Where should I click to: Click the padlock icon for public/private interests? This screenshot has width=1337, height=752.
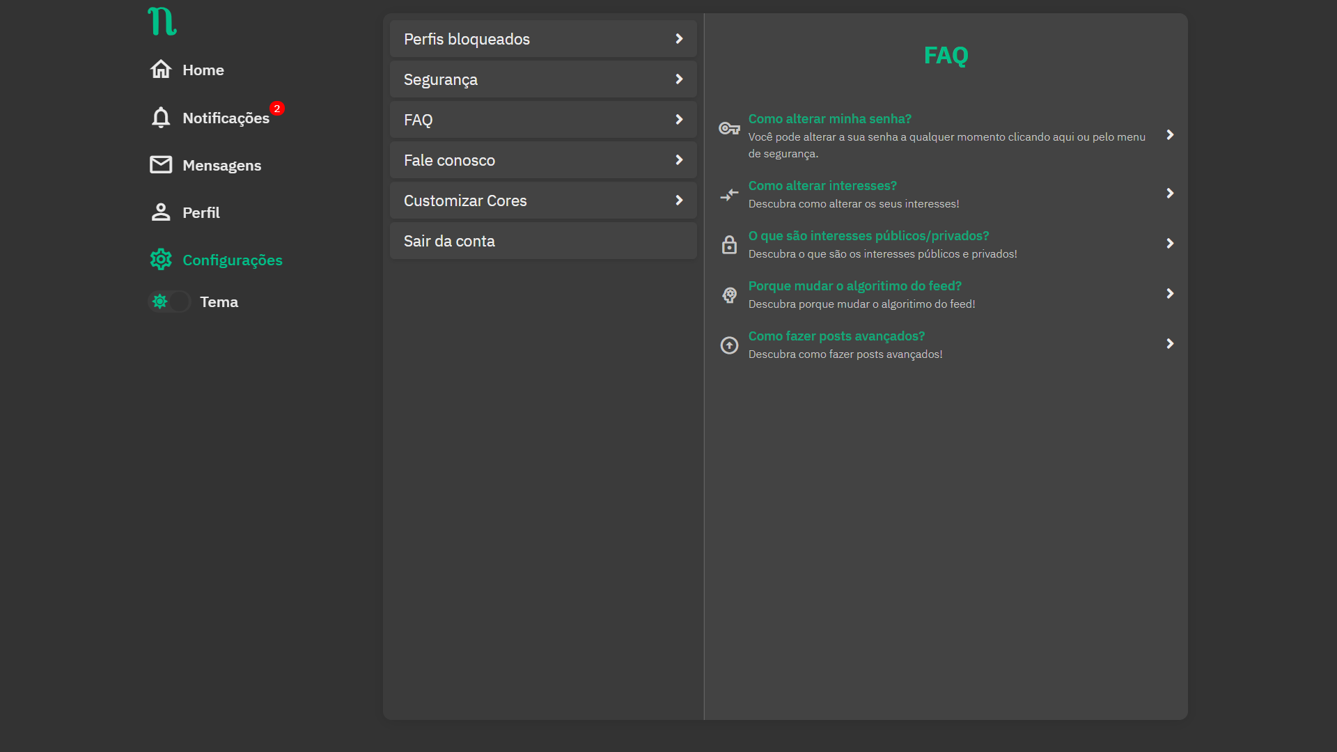pos(729,244)
